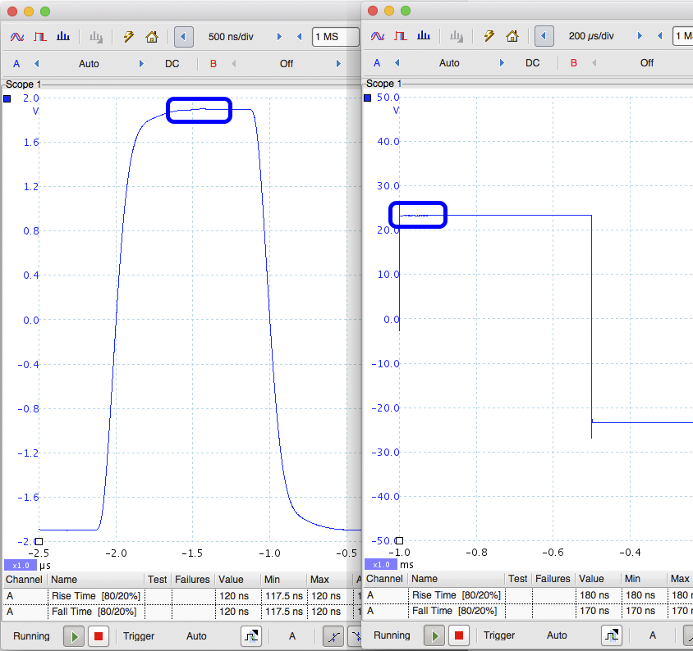Click greyed persistence bars icon in left window

point(96,37)
